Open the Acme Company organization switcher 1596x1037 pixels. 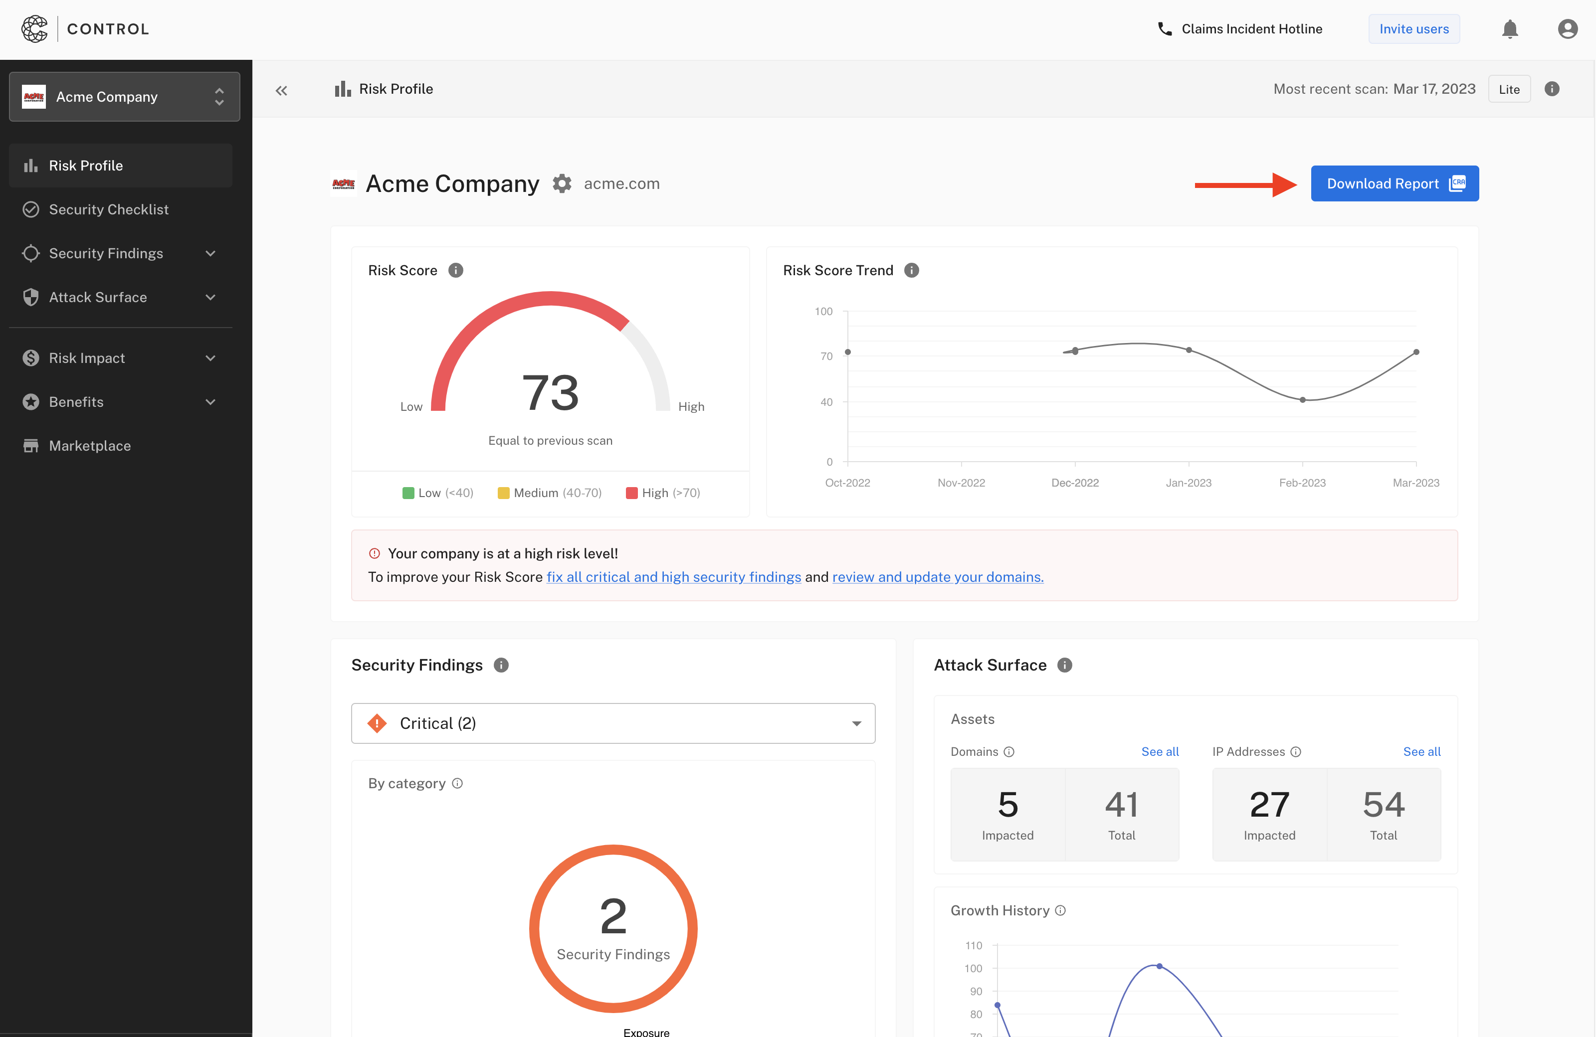125,97
